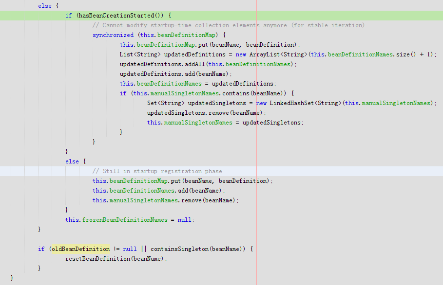
Task: Click the 'updatedDefinitions.add(beanName);' line
Action: (176, 74)
